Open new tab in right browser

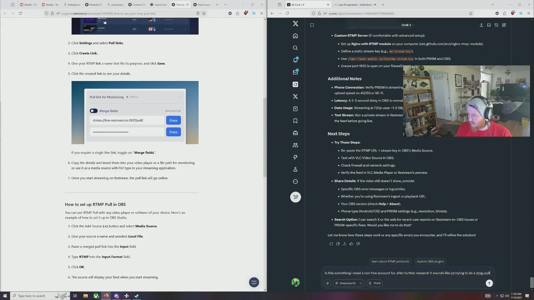pyautogui.click(x=383, y=5)
